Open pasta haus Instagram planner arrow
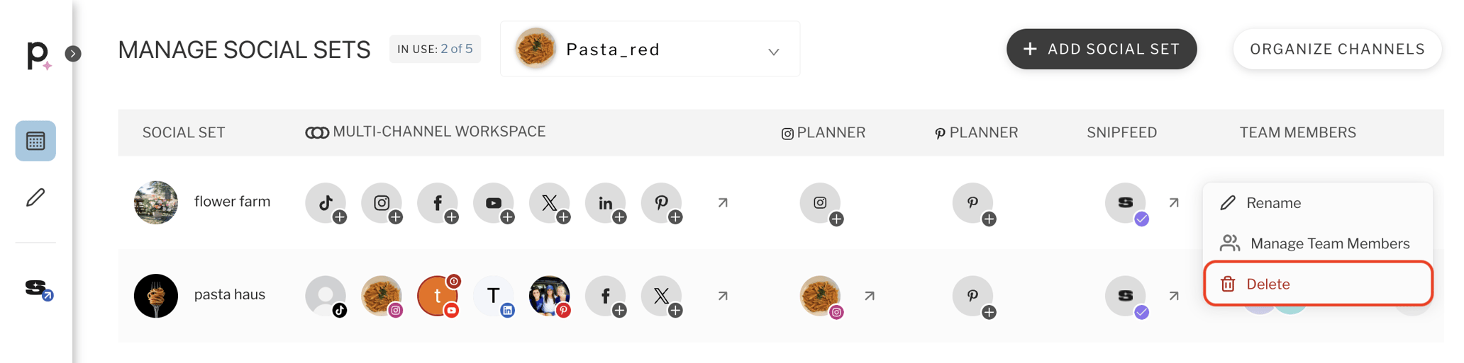This screenshot has height=363, width=1464. (x=870, y=296)
